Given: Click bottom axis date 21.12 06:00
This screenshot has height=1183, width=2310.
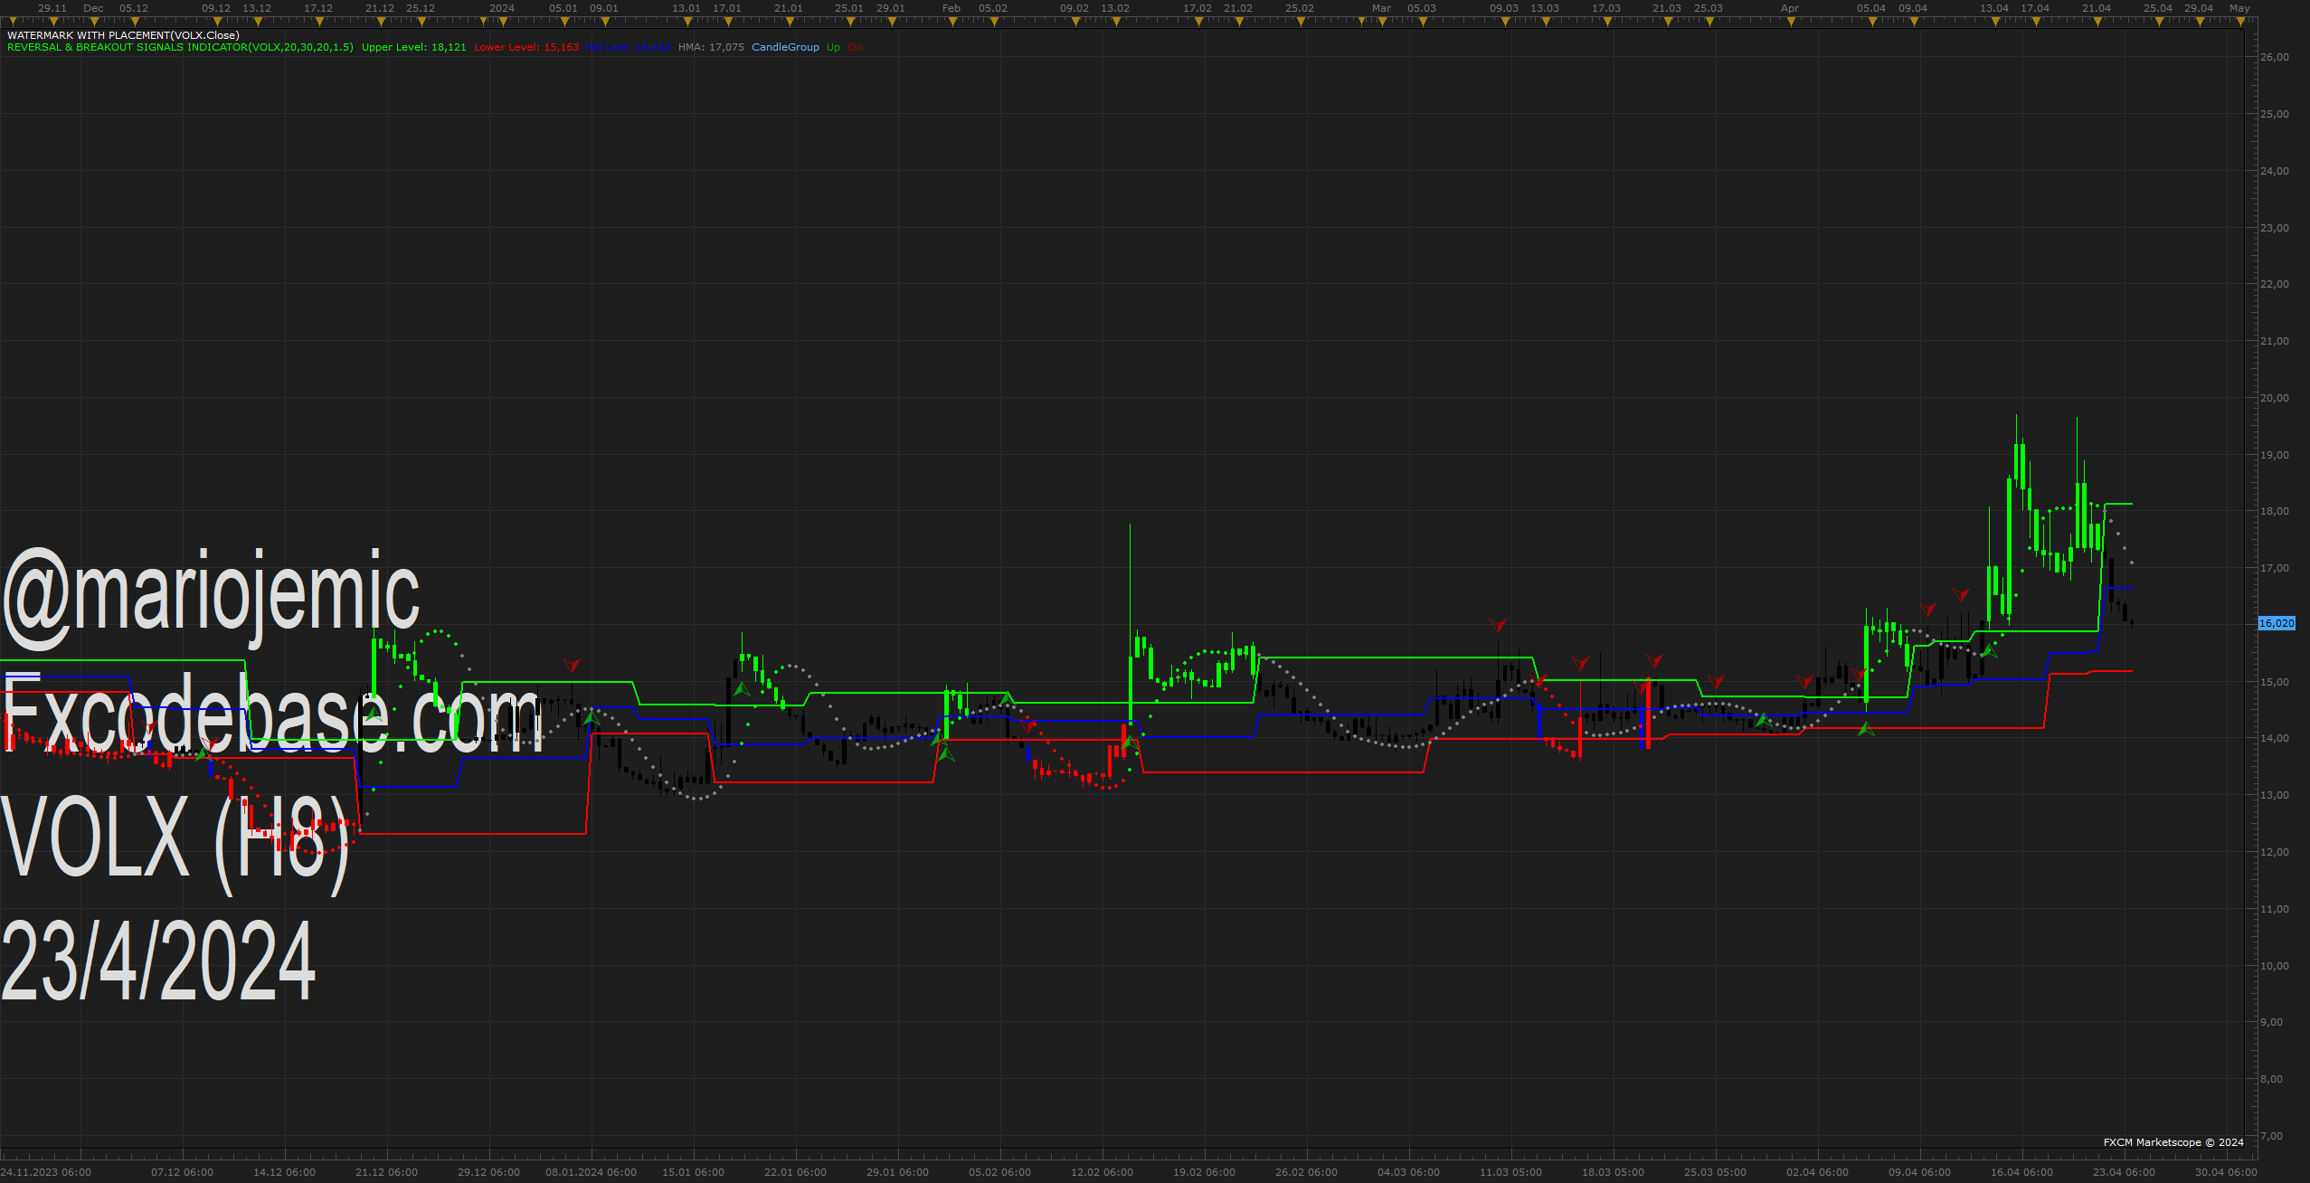Looking at the screenshot, I should [x=387, y=1172].
